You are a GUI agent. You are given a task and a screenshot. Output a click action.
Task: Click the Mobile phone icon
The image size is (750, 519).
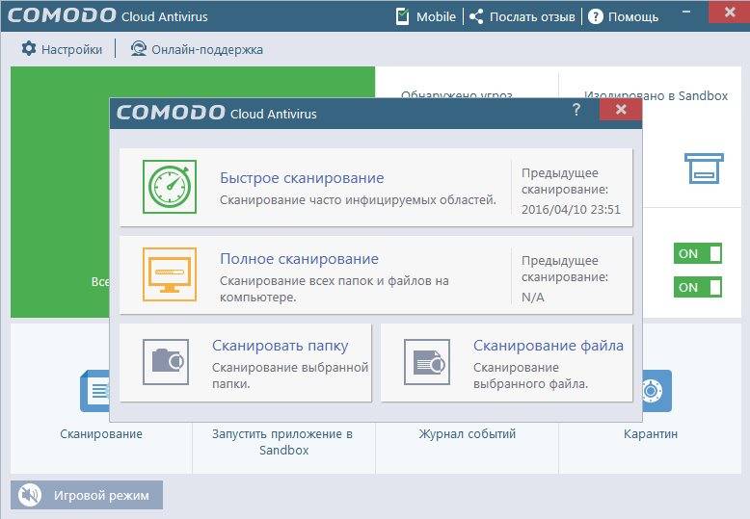coord(403,16)
